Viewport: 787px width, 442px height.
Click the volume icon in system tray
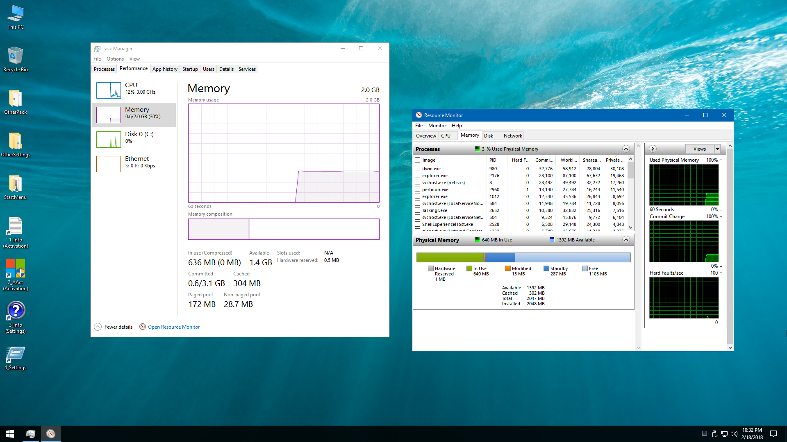pos(734,434)
